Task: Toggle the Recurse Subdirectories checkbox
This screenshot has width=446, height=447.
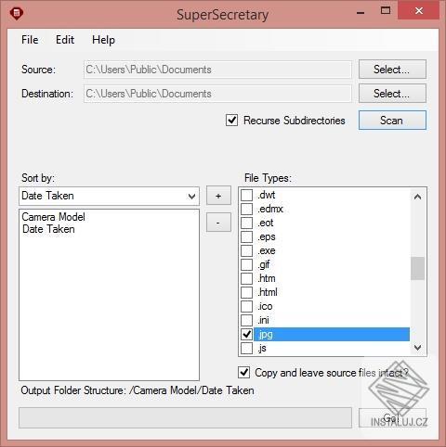Action: coord(231,121)
